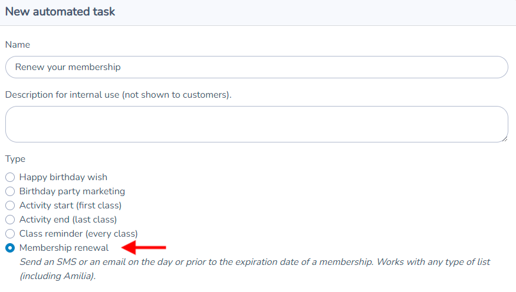Click the 'Membership renewal' label text
This screenshot has width=516, height=292.
pyautogui.click(x=64, y=248)
